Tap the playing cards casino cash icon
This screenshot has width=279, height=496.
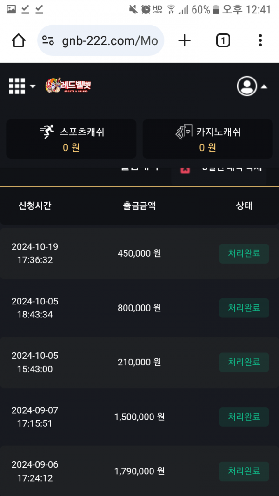184,132
